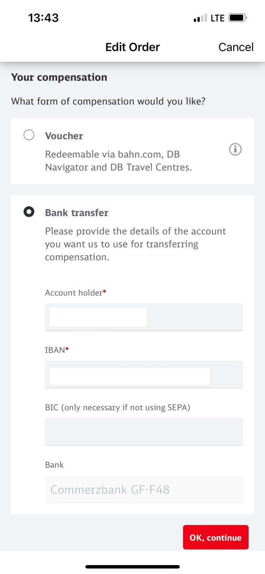
Task: Tap the battery status icon
Action: (x=237, y=17)
